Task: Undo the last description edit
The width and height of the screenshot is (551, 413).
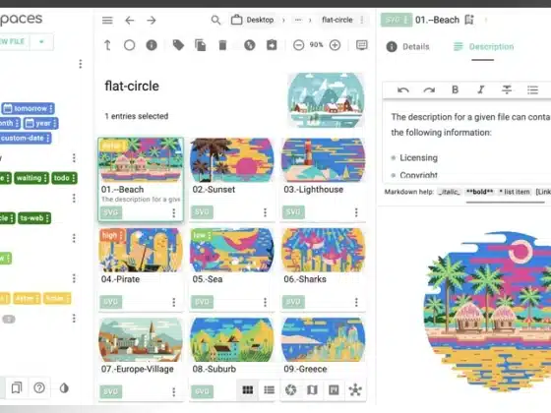Action: [x=402, y=89]
